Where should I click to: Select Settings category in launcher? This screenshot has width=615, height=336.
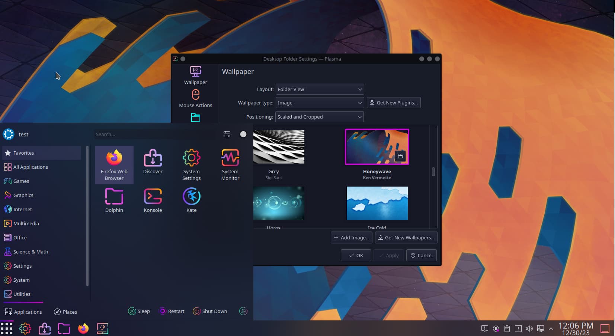click(42, 266)
